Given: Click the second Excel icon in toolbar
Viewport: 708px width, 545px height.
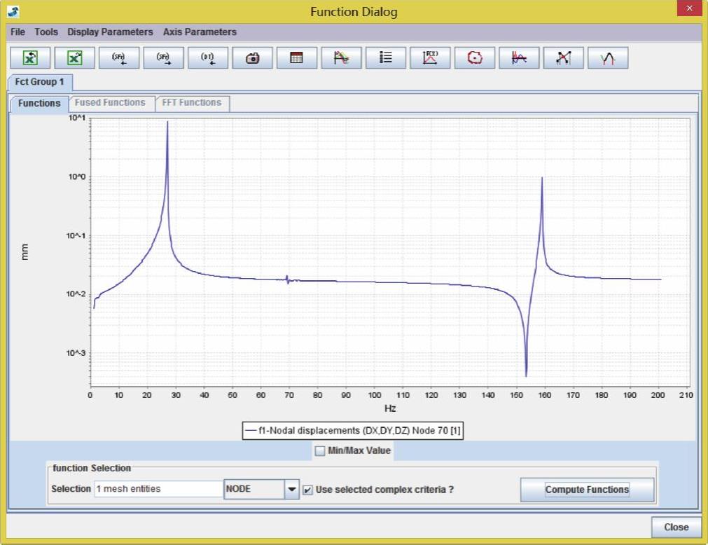Looking at the screenshot, I should click(x=74, y=58).
